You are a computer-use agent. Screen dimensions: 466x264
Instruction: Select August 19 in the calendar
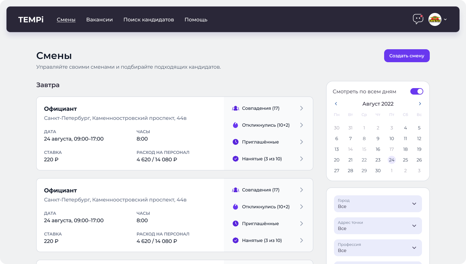pyautogui.click(x=419, y=149)
